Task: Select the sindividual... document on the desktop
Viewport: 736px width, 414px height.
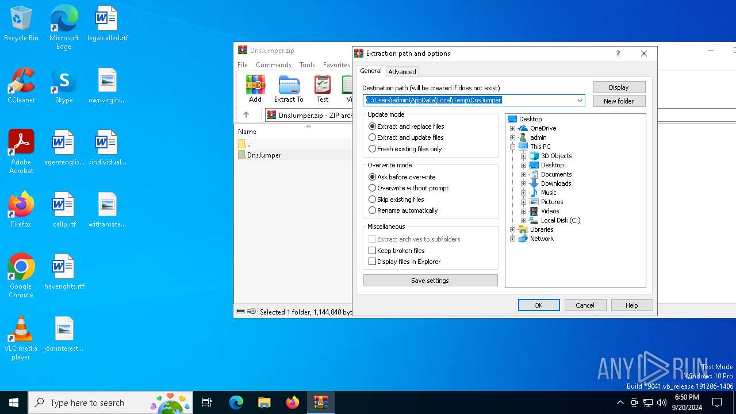Action: click(108, 148)
